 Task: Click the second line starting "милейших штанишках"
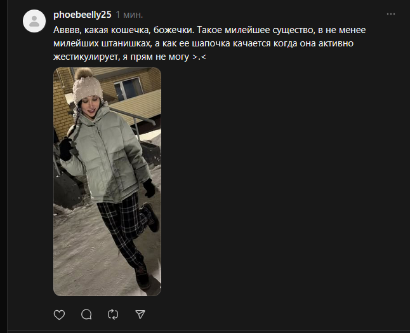point(204,43)
